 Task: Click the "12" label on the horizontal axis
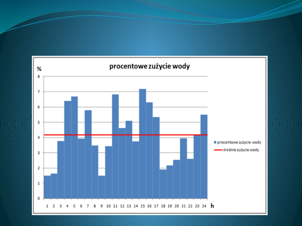122,206
